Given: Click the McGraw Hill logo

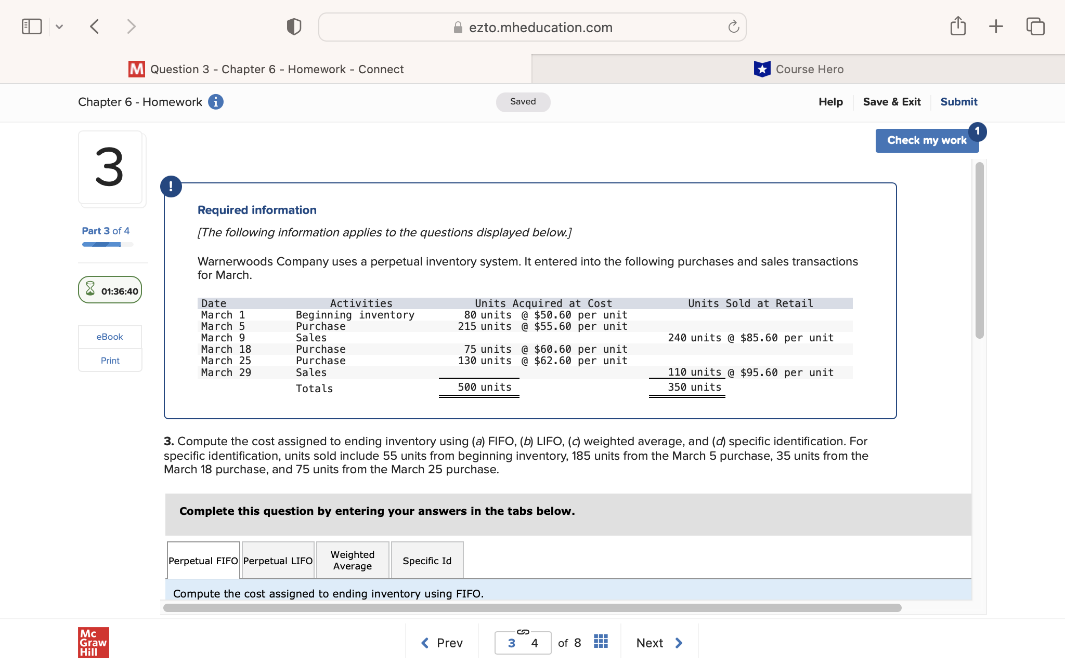Looking at the screenshot, I should 93,642.
